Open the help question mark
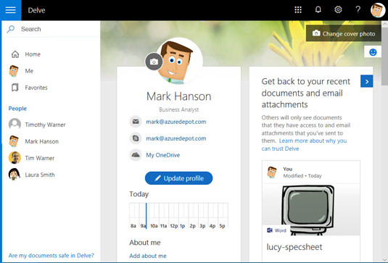Screen dimensions: 388x263 tap(358, 10)
